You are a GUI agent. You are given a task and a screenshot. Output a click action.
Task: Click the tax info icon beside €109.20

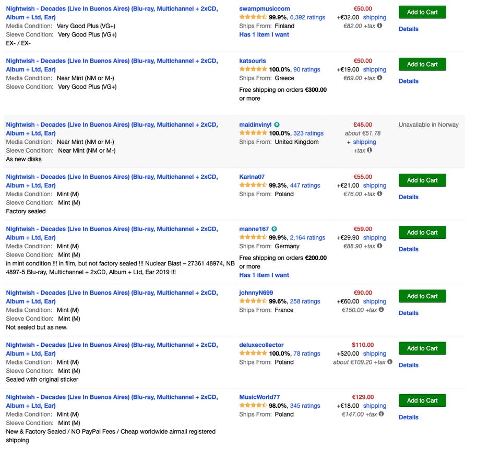[x=389, y=362]
